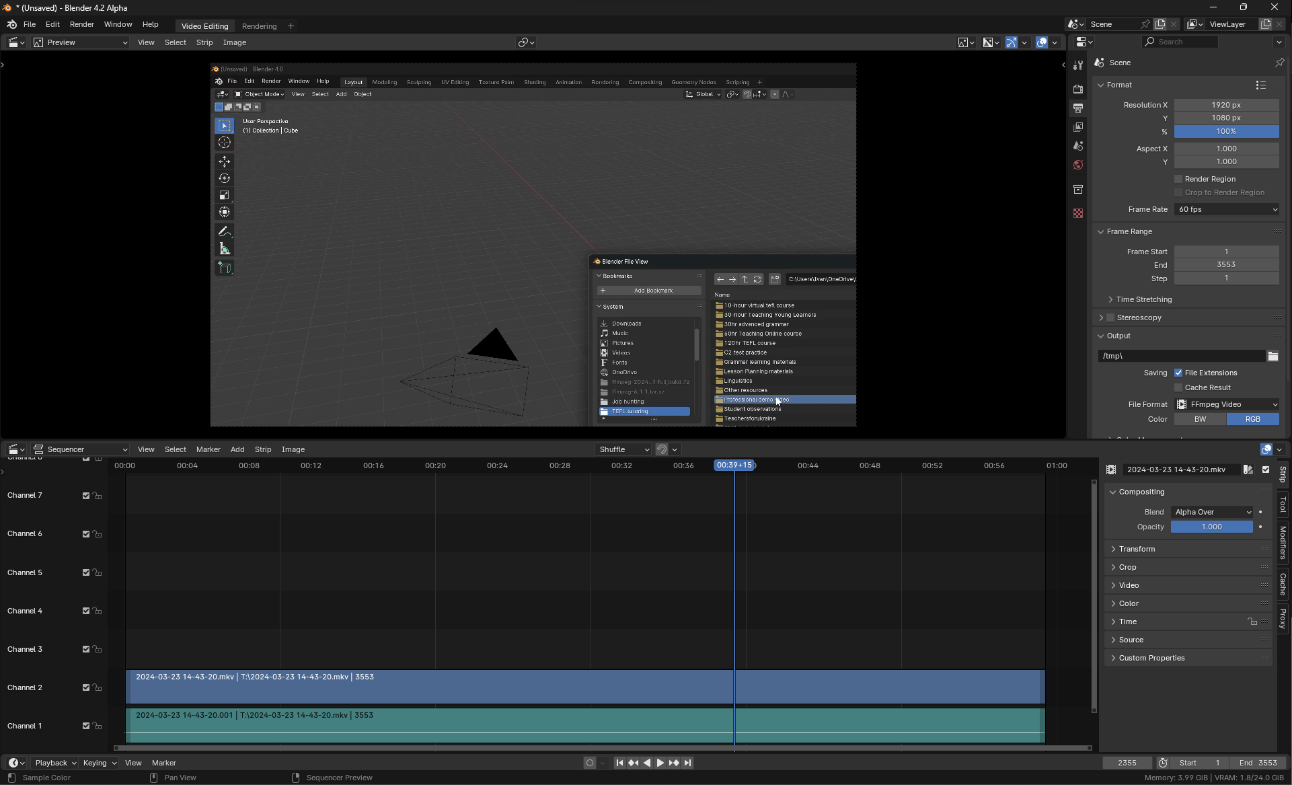This screenshot has height=785, width=1292.
Task: Click the properties Search field
Action: click(x=1180, y=42)
